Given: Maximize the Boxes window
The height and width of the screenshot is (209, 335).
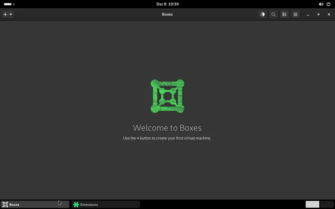Looking at the screenshot, I should tap(319, 15).
